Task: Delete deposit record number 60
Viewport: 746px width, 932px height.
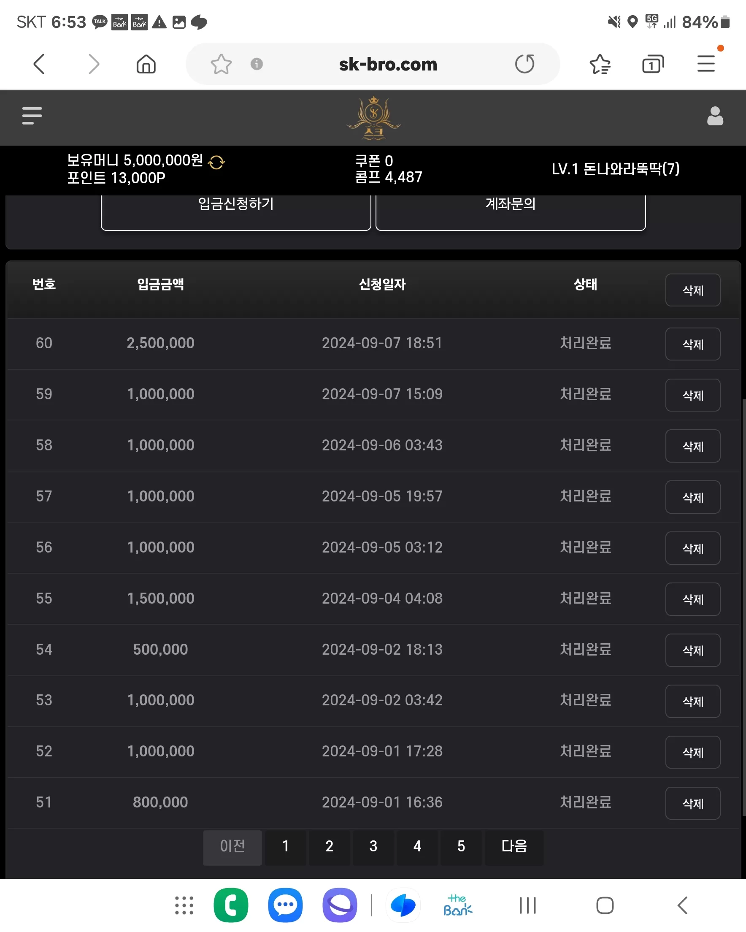Action: [x=692, y=344]
